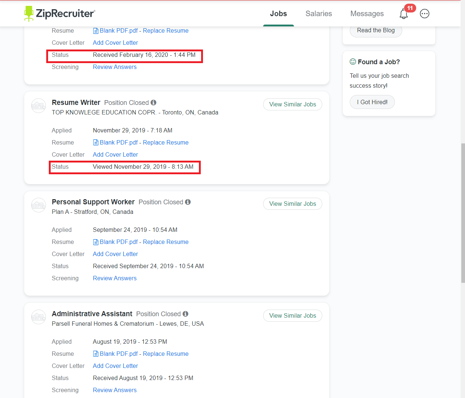Open Blank PDF.pdf in Resume Writer application

click(118, 143)
